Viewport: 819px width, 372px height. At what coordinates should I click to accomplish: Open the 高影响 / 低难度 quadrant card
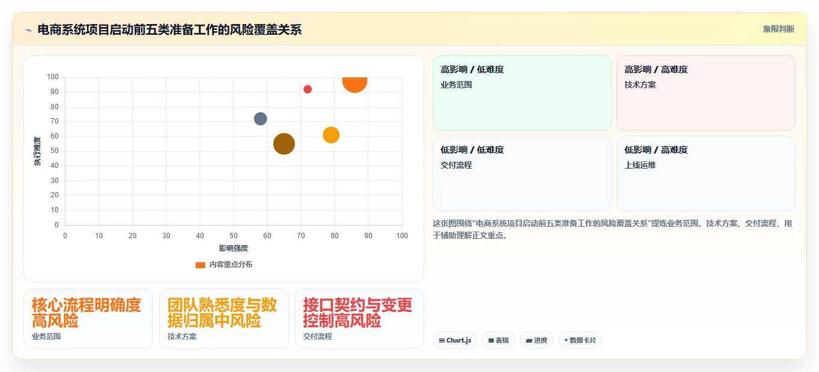[522, 92]
